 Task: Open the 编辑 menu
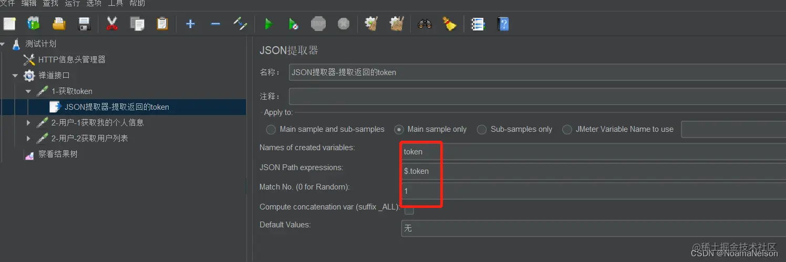[x=29, y=3]
